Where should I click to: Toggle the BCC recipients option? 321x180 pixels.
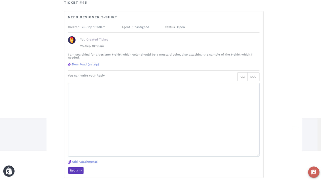click(253, 77)
